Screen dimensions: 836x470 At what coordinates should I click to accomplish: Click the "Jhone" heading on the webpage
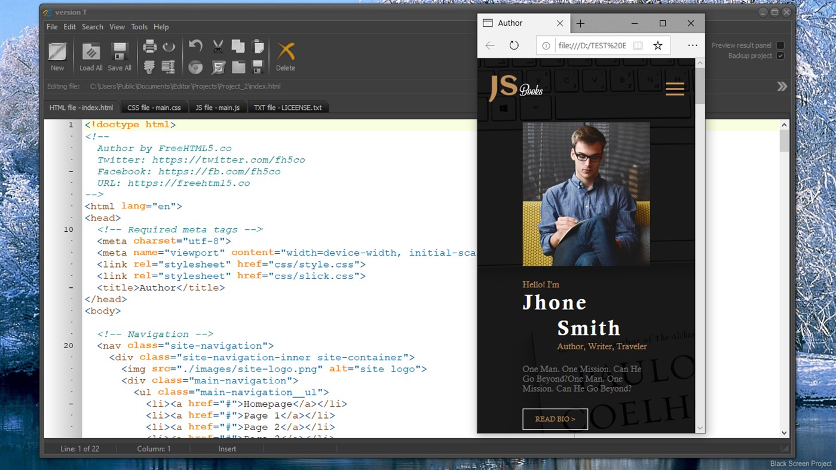[555, 303]
